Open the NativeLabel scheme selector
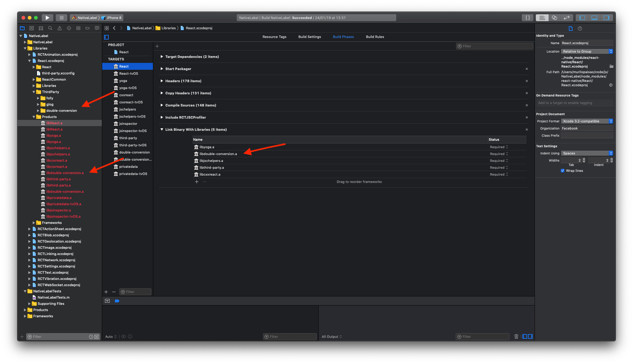Viewport: 633px width, 364px height. pos(85,18)
